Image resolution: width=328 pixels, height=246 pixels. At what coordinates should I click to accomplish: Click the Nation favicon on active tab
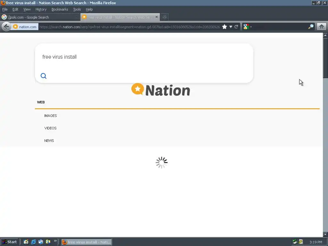tap(84, 17)
